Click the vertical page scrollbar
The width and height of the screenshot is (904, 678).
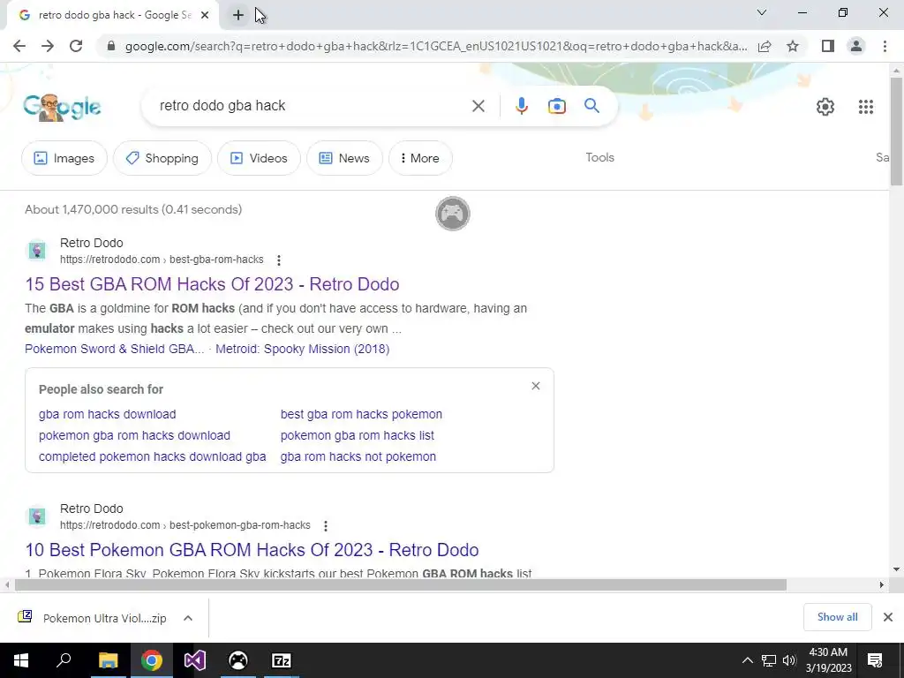pyautogui.click(x=896, y=132)
